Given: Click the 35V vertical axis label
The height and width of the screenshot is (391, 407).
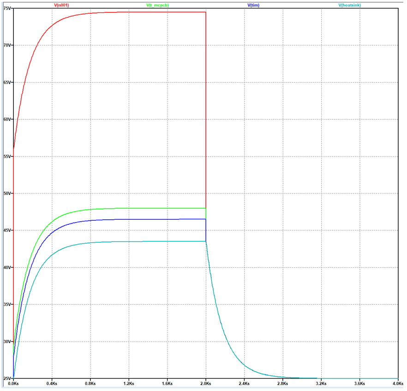Looking at the screenshot, I should 7,305.
